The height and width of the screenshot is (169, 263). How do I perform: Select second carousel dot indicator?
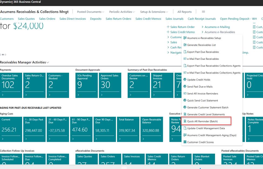point(3,55)
